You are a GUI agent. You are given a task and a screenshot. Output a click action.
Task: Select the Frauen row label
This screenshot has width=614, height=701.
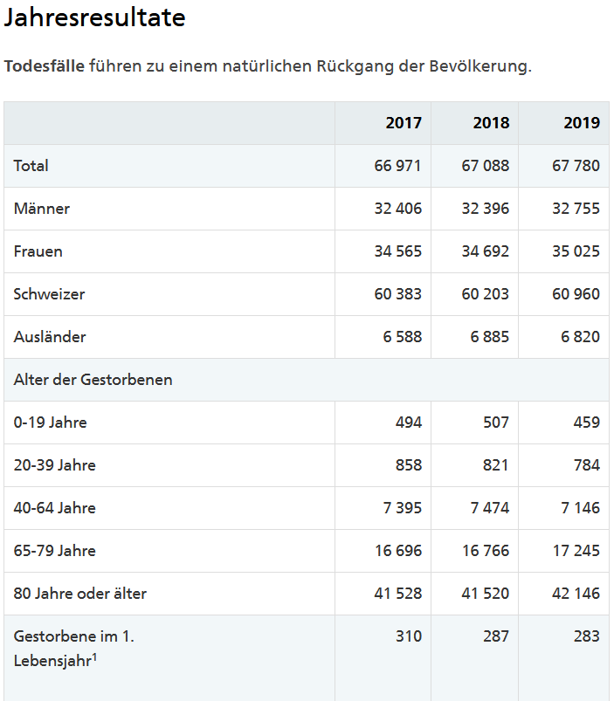click(38, 251)
